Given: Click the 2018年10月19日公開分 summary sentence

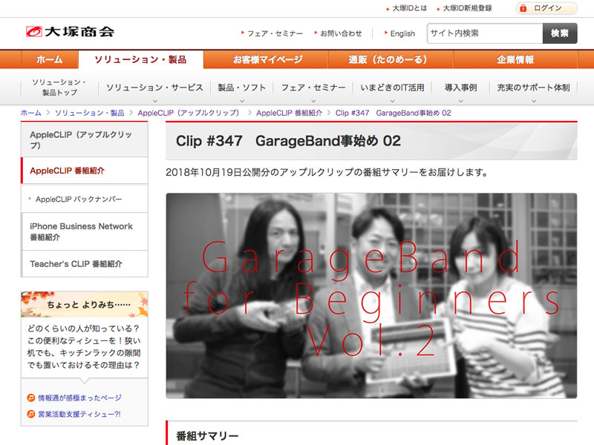Looking at the screenshot, I should point(327,172).
